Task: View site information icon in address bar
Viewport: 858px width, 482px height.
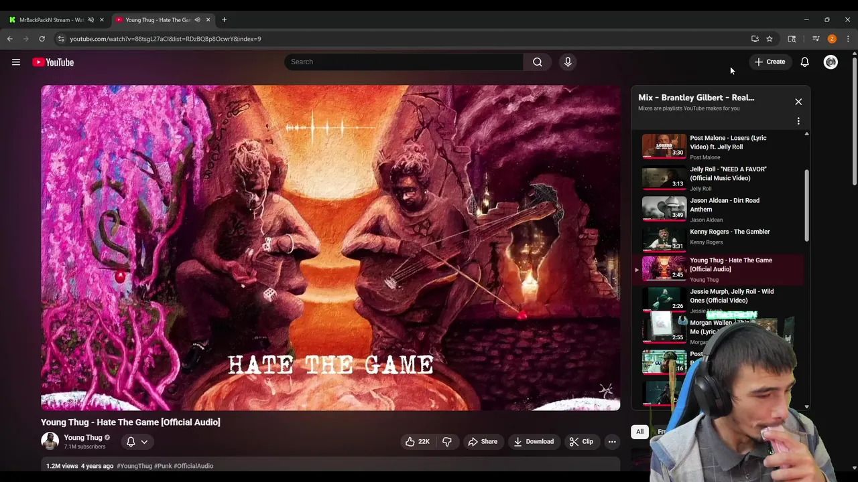Action: [61, 39]
